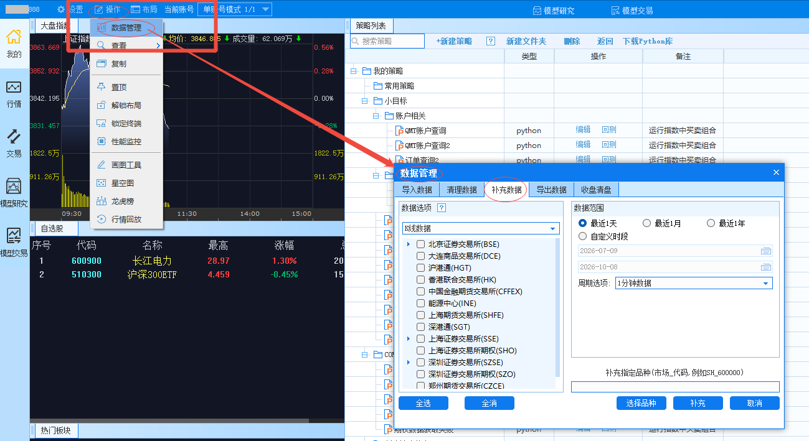The width and height of the screenshot is (809, 441).
Task: Open calendar picker for start date 2026-07-09
Action: tap(765, 251)
